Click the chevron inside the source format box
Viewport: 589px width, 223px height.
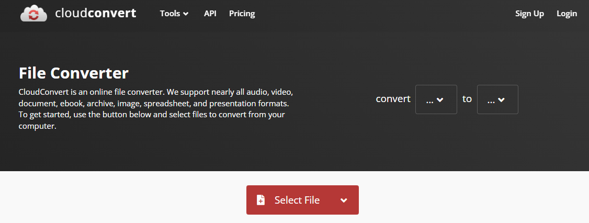[x=440, y=99]
